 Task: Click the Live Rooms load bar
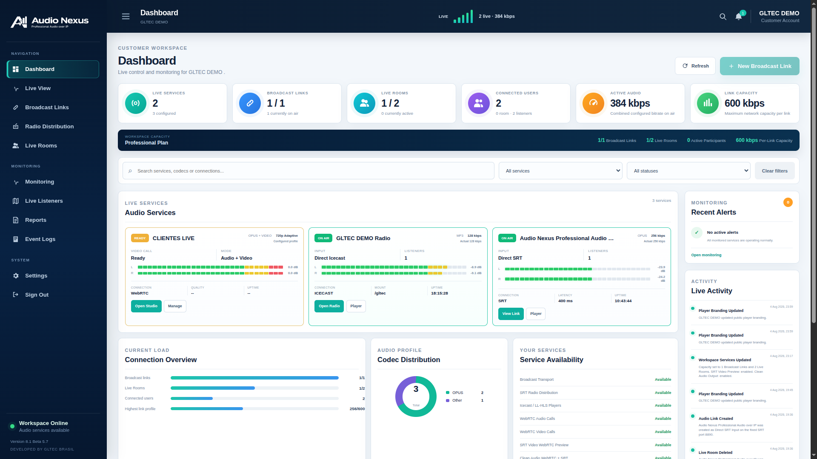tap(254, 388)
